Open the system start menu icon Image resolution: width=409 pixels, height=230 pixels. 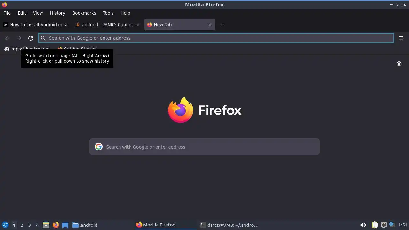click(5, 225)
